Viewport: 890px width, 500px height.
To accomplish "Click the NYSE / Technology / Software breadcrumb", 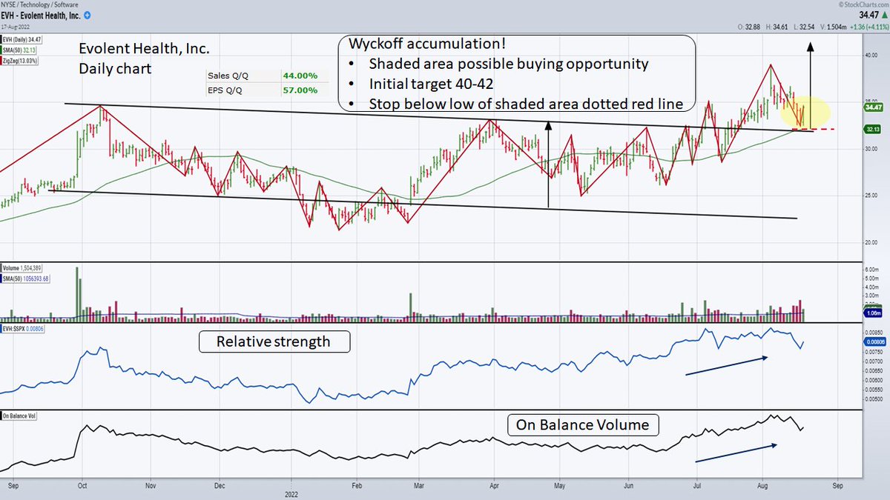I will pyautogui.click(x=38, y=5).
